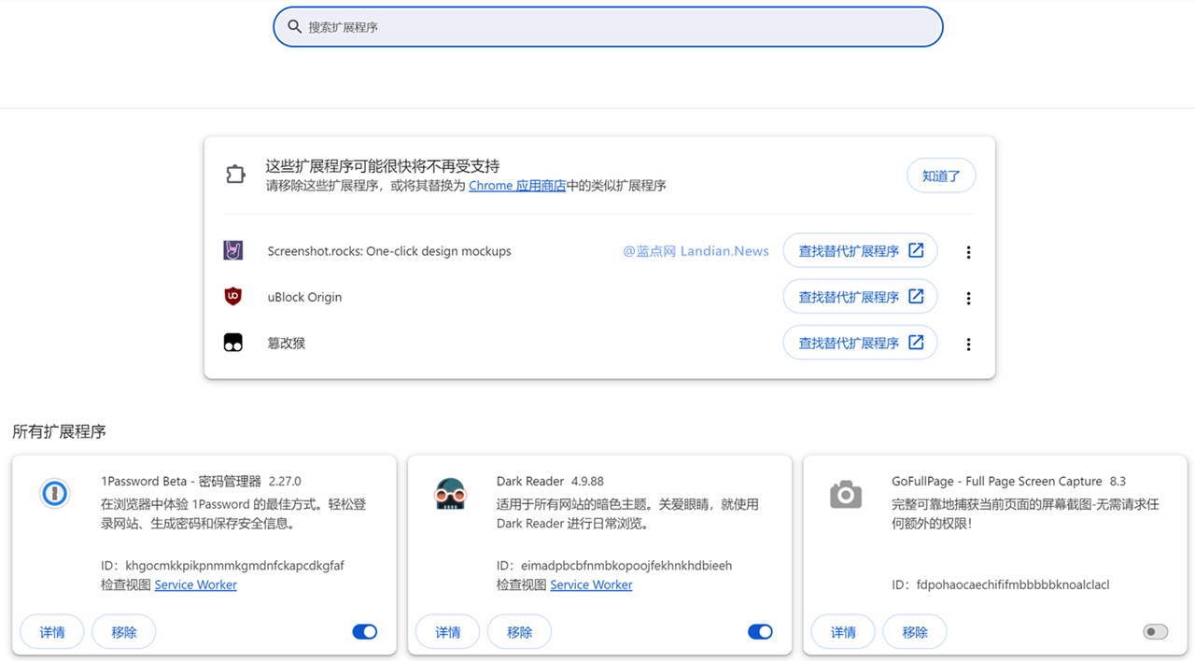Click the unsupported extensions warning icon
The image size is (1195, 661).
[234, 174]
